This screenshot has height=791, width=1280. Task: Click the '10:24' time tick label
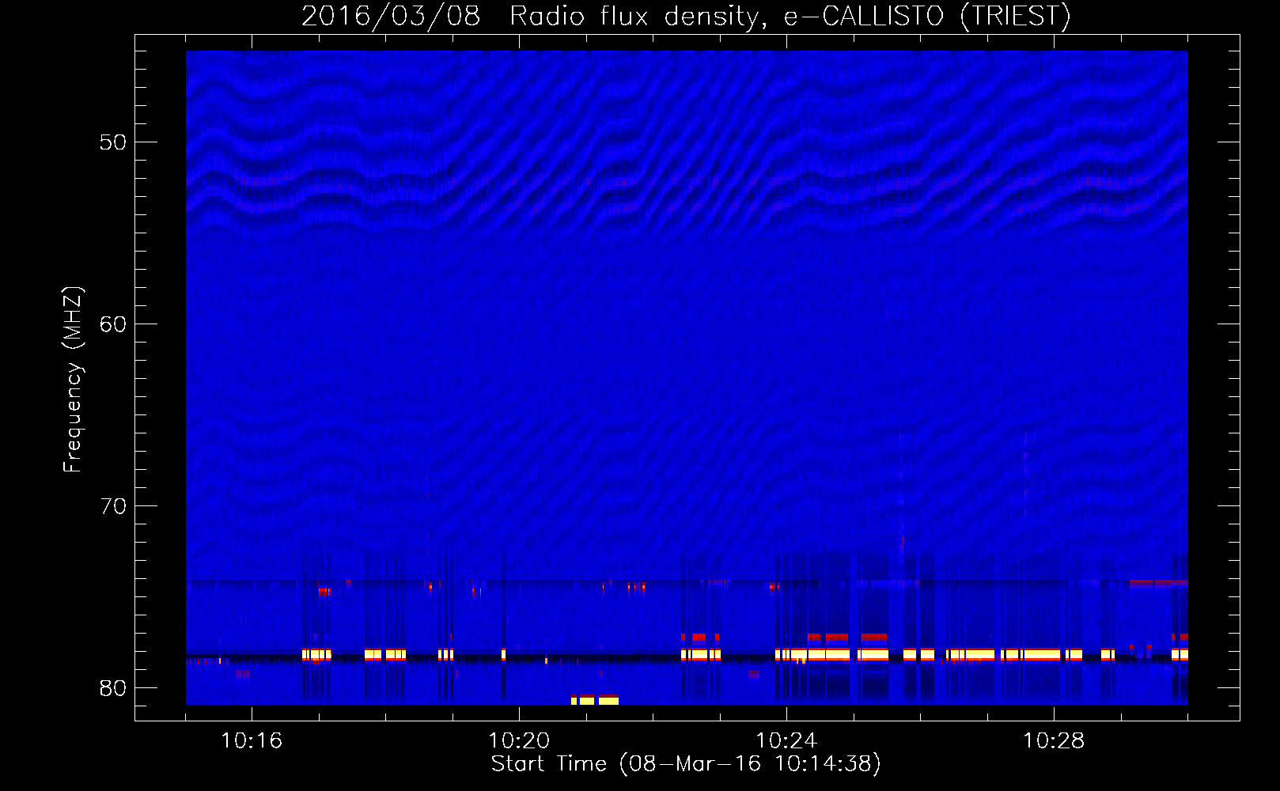tap(786, 741)
